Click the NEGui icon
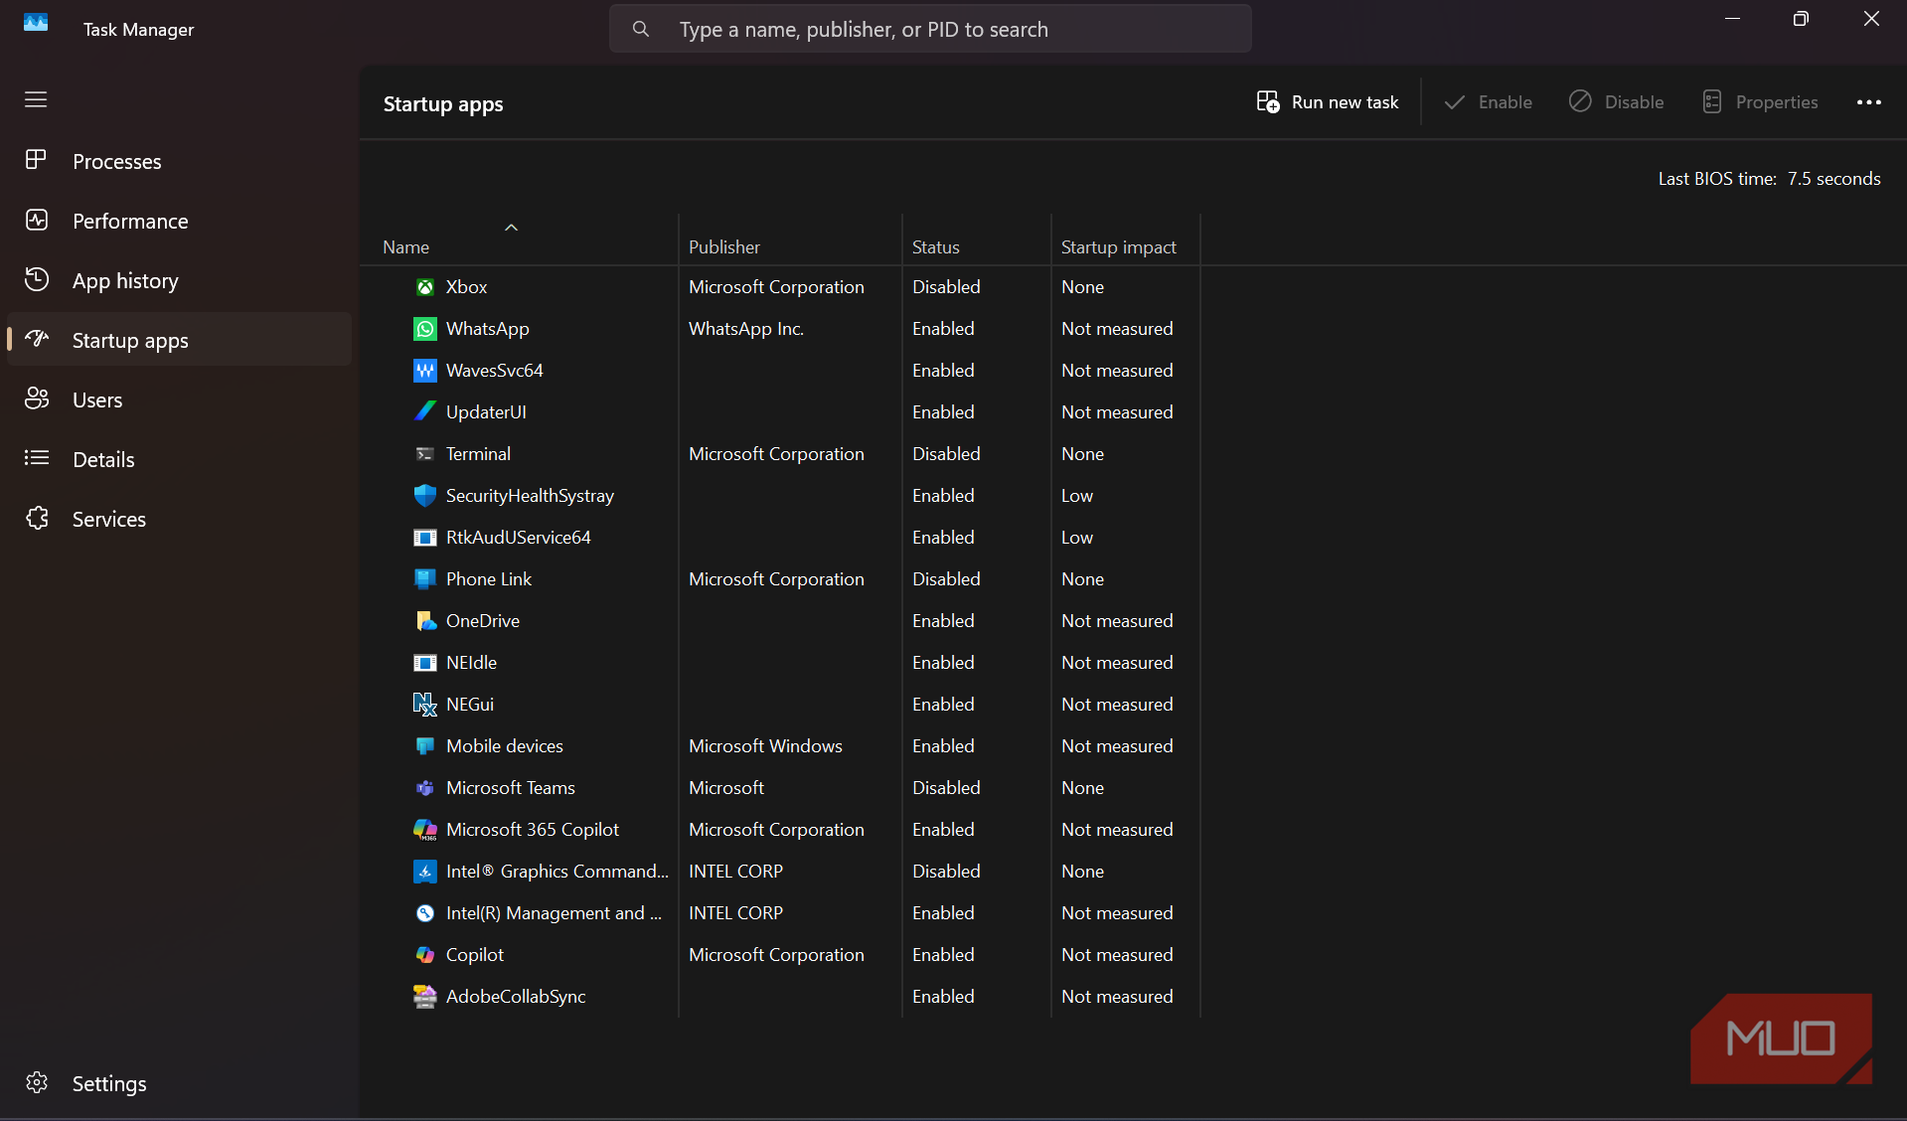Viewport: 1907px width, 1121px height. click(x=424, y=705)
